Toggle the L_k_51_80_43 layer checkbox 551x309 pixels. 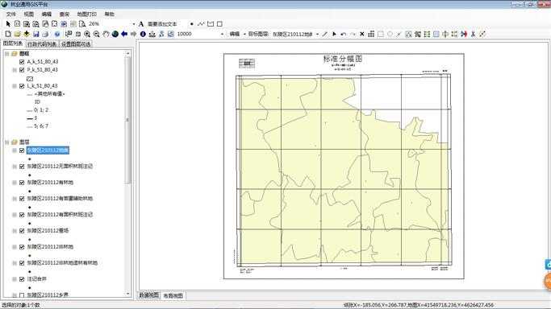[x=22, y=86]
